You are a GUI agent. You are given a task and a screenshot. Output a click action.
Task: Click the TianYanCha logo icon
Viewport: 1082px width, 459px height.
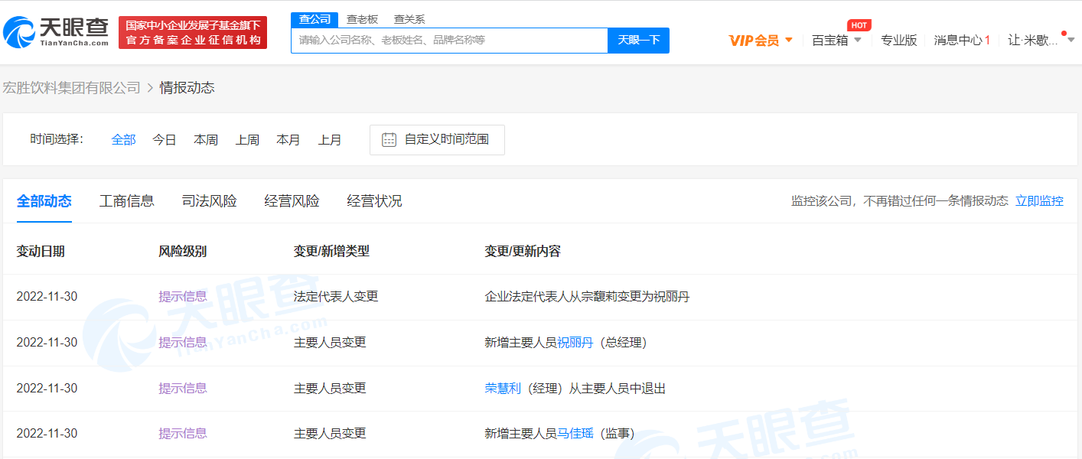click(20, 32)
